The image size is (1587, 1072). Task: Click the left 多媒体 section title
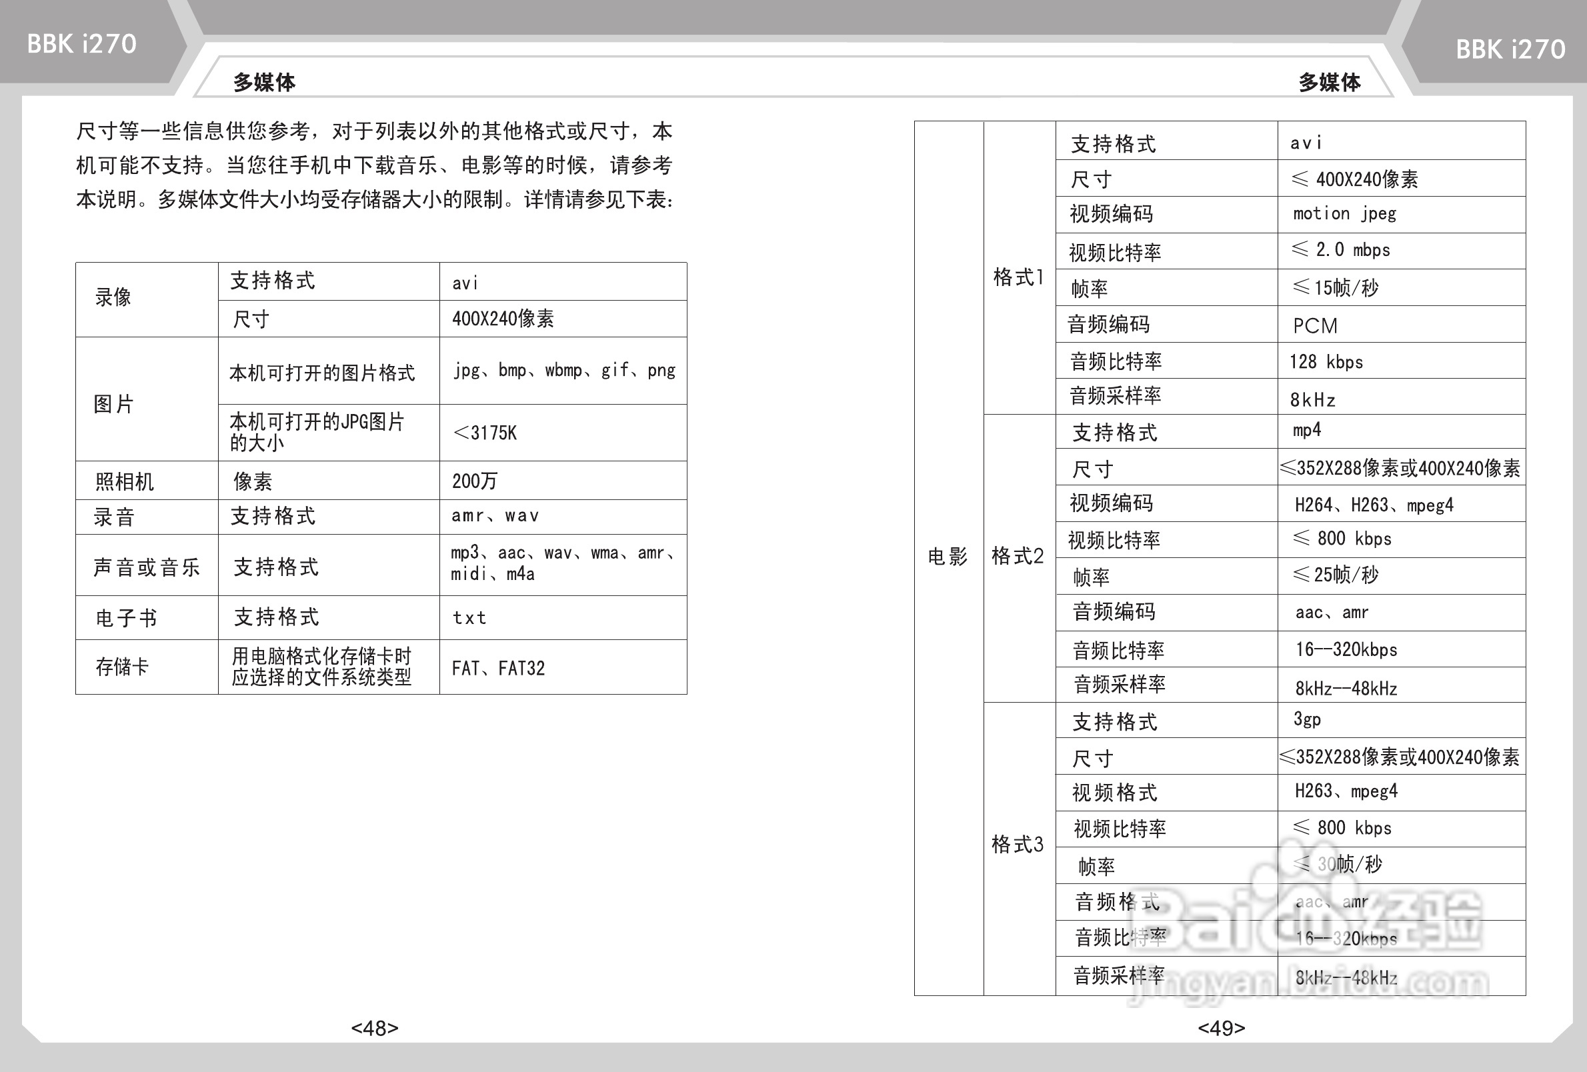(x=264, y=82)
